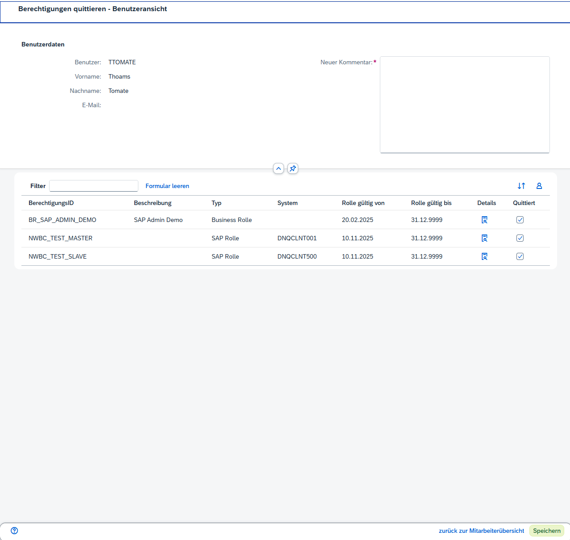Open the help question mark icon
This screenshot has width=570, height=540.
(x=14, y=531)
